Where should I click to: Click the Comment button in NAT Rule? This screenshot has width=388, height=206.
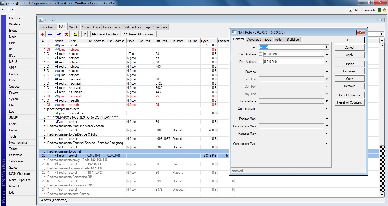(x=349, y=71)
